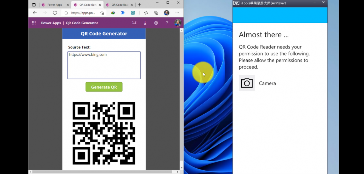The height and width of the screenshot is (174, 364).
Task: Click the Generate QR button
Action: click(104, 87)
